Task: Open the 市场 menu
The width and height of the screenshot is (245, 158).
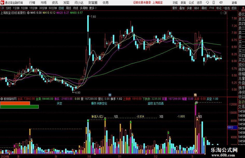Action: [44, 3]
